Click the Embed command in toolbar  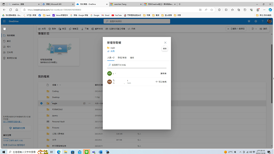pos(131,29)
